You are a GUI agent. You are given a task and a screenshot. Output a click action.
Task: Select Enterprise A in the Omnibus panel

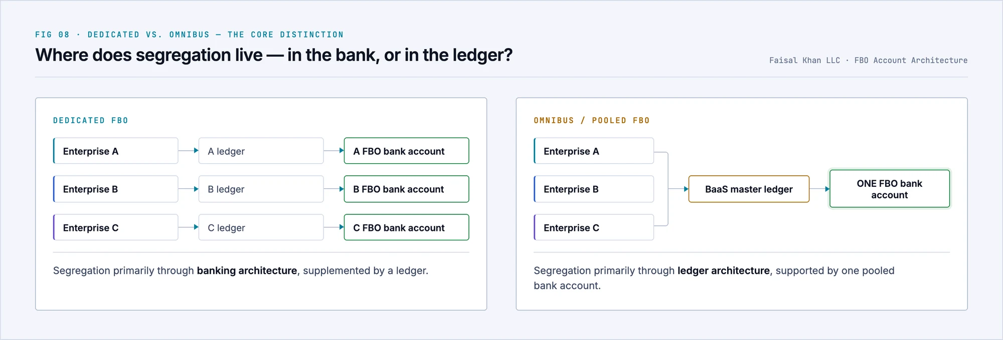click(x=594, y=151)
